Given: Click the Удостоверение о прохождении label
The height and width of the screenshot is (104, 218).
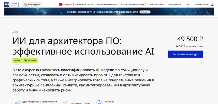Looking at the screenshot, I should coord(40,102).
